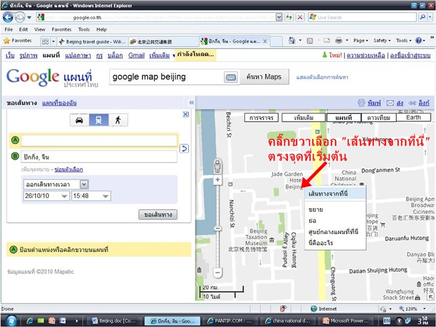Switch to PANTIP.COM taskbar window
Viewport: 436px width, 327px height.
(x=229, y=321)
